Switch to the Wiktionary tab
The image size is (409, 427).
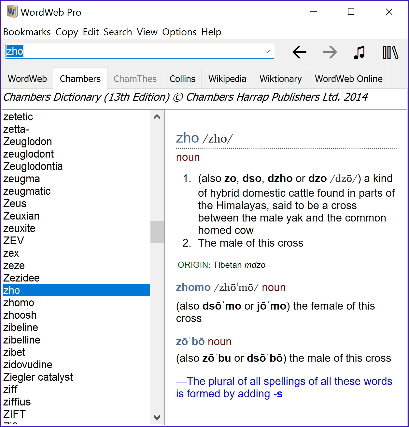[x=280, y=79]
